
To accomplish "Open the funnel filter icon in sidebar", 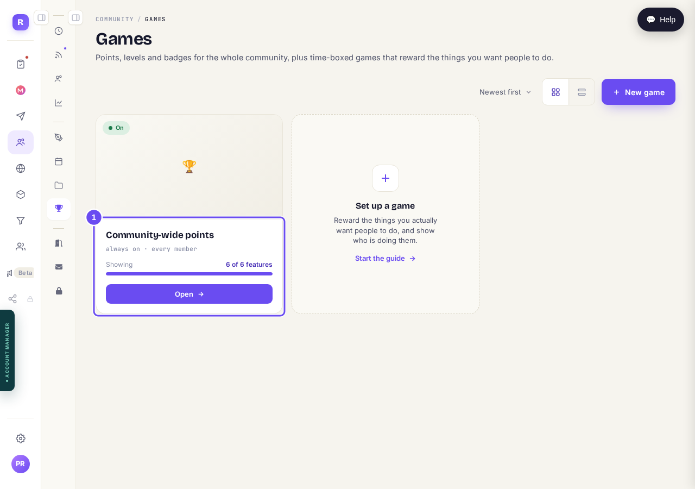I will [x=21, y=221].
